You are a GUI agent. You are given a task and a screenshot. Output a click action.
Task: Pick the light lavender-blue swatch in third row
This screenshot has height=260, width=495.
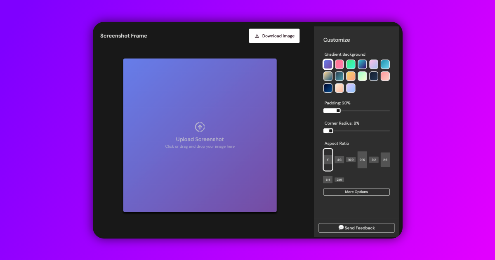[351, 88]
